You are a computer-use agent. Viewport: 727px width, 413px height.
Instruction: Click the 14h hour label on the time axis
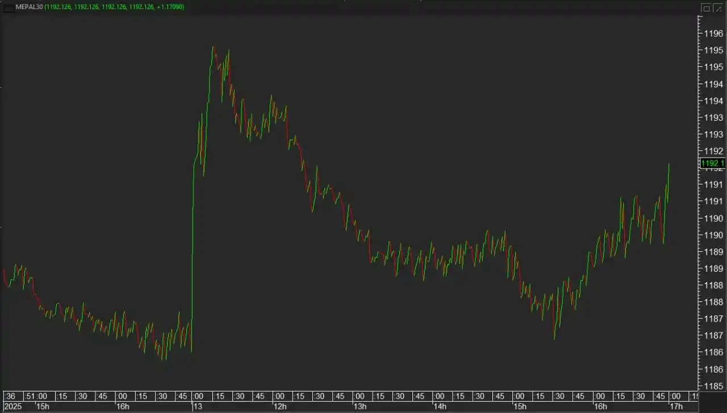tap(440, 407)
